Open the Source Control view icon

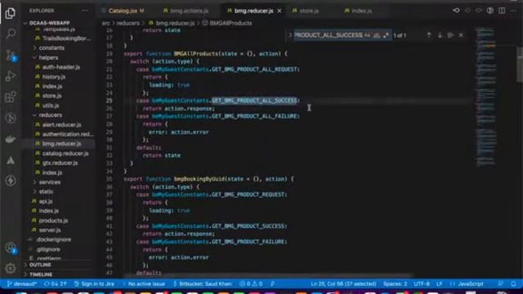11,55
